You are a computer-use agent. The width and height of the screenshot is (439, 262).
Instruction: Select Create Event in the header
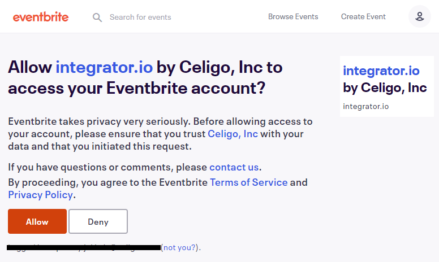(x=363, y=17)
